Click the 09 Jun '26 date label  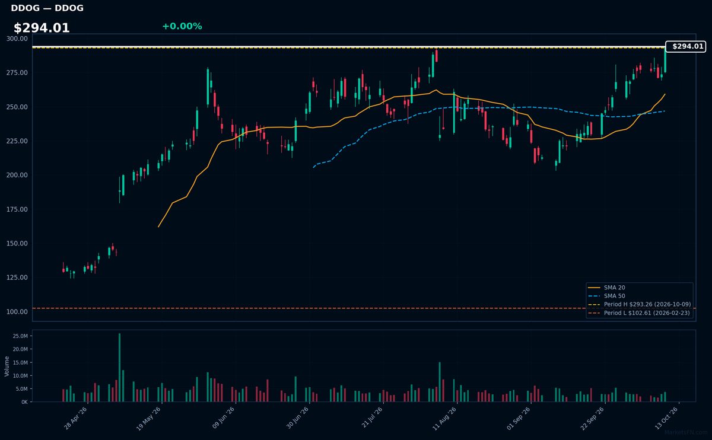pyautogui.click(x=223, y=418)
